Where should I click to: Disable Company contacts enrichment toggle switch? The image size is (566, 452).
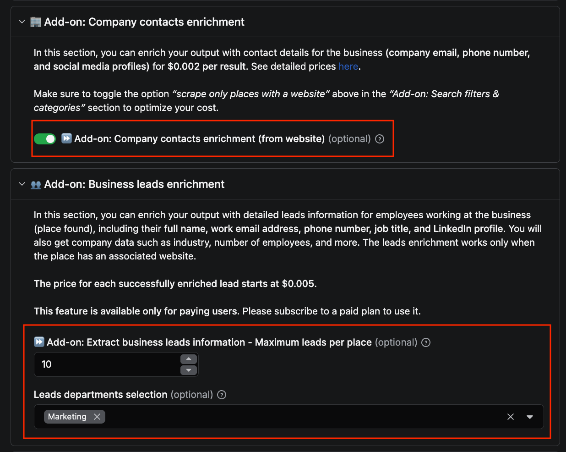pyautogui.click(x=45, y=139)
